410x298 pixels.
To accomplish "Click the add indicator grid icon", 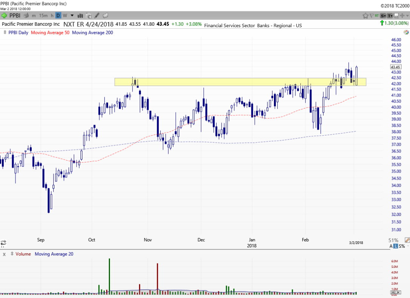I will [x=89, y=15].
